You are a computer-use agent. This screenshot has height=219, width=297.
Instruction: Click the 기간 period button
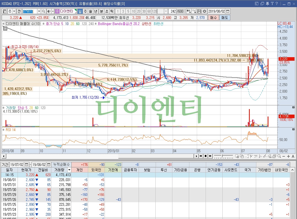click(5, 165)
